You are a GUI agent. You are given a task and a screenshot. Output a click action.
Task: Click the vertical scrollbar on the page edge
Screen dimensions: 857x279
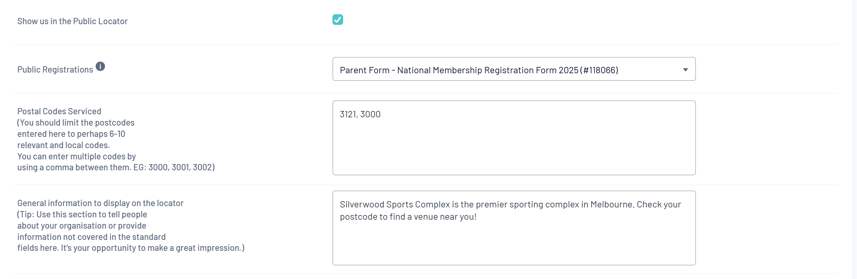tap(854, 139)
